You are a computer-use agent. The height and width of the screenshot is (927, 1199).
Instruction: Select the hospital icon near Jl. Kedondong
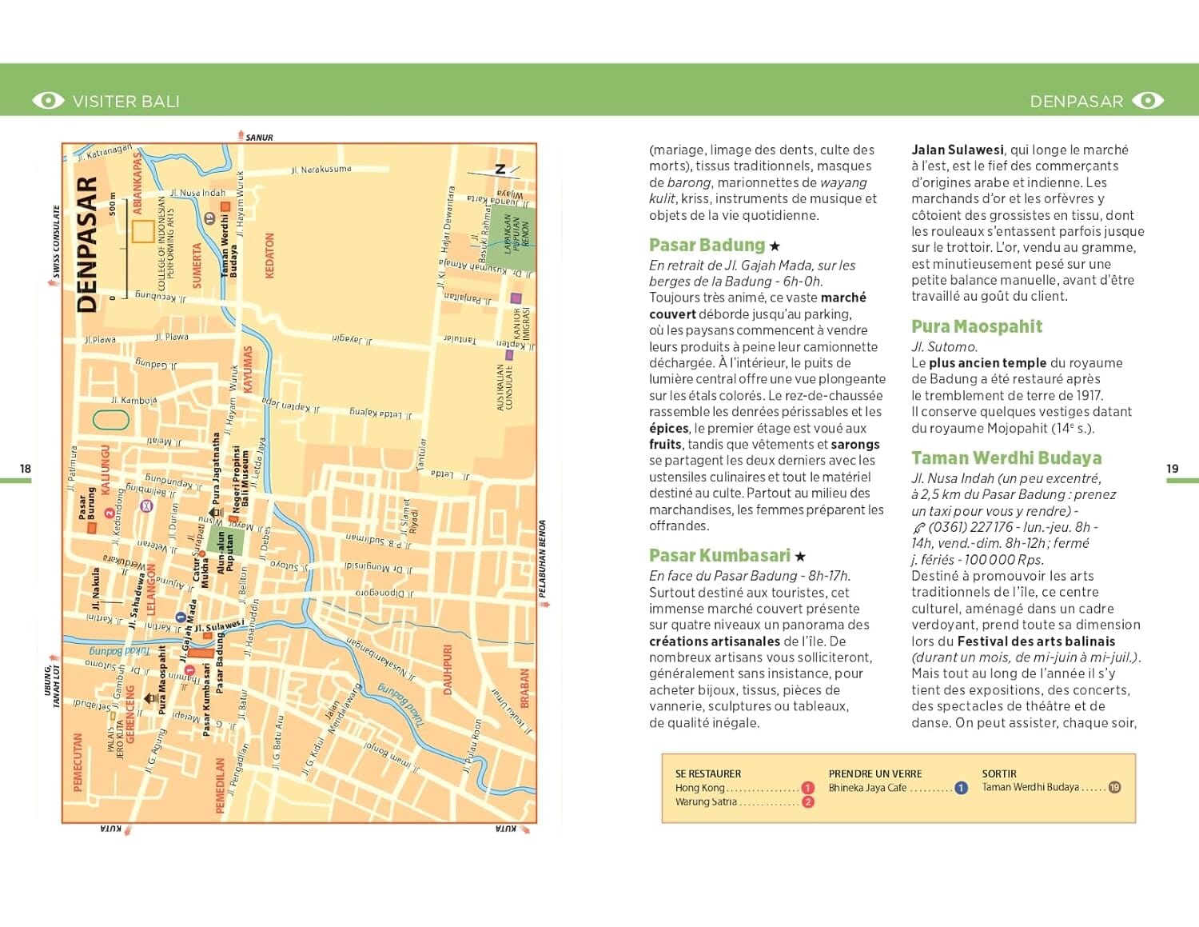tap(146, 505)
